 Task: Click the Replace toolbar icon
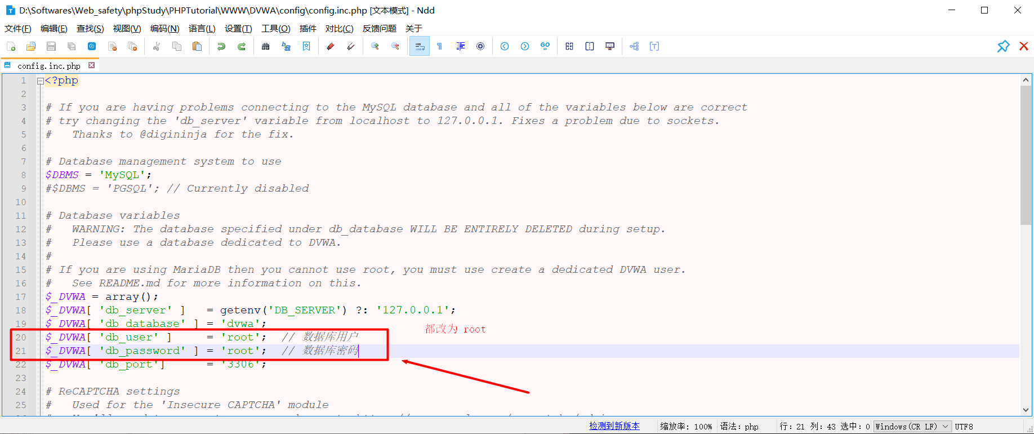(x=286, y=46)
